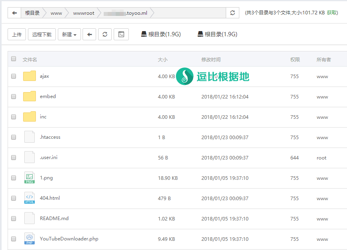Image resolution: width=347 pixels, height=250 pixels.
Task: Expand the 新建 dropdown menu
Action: [69, 35]
